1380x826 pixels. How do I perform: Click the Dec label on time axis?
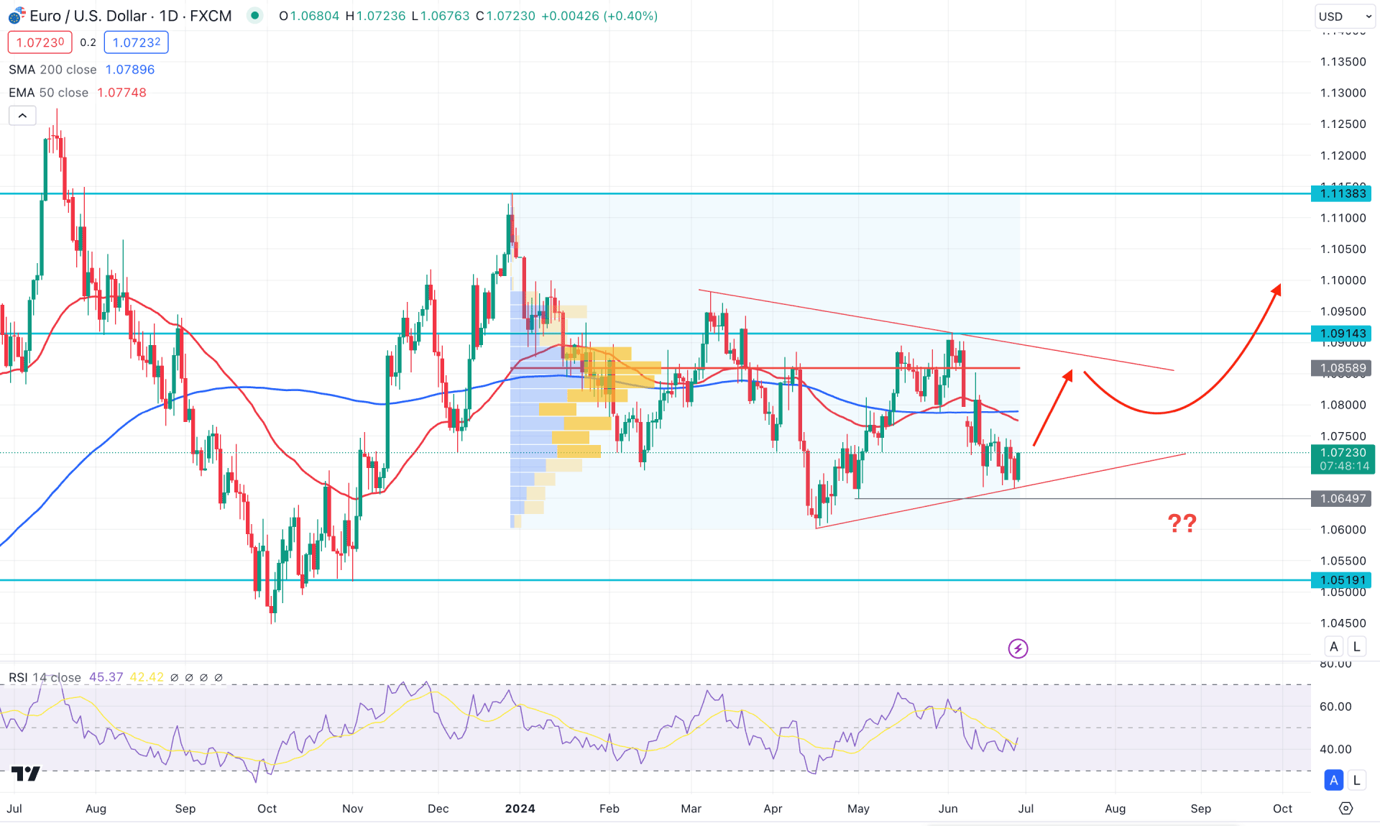tap(438, 809)
